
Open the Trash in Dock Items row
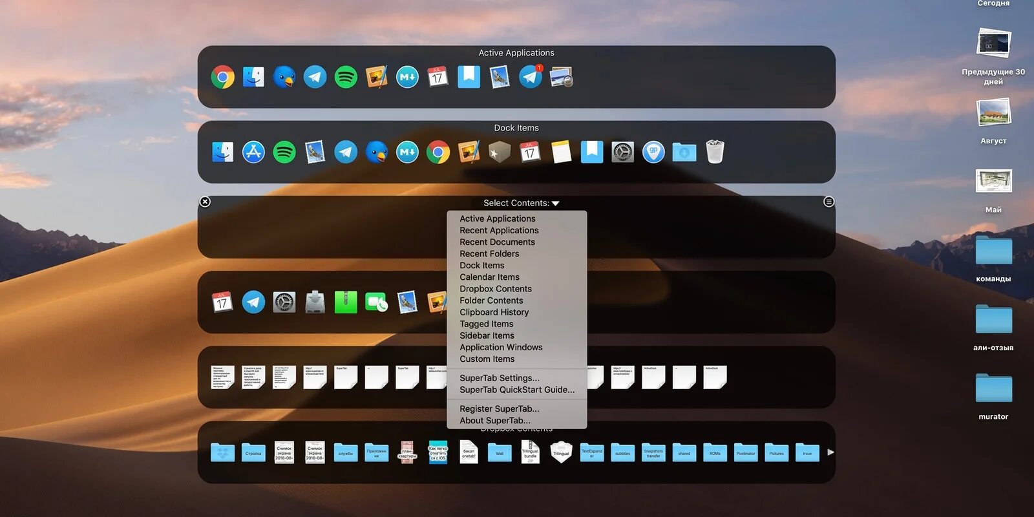point(715,153)
